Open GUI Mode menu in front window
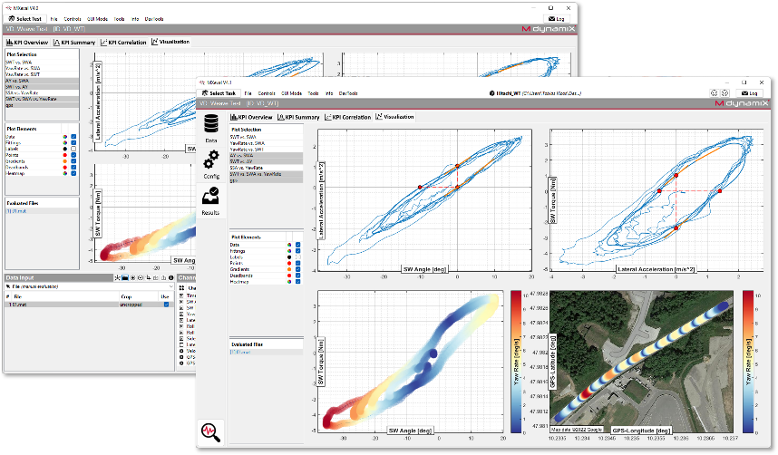The height and width of the screenshot is (455, 778). (x=291, y=93)
